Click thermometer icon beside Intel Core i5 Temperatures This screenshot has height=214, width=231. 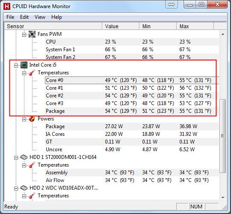(32, 73)
